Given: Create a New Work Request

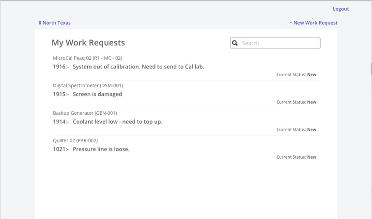Looking at the screenshot, I should coord(313,23).
